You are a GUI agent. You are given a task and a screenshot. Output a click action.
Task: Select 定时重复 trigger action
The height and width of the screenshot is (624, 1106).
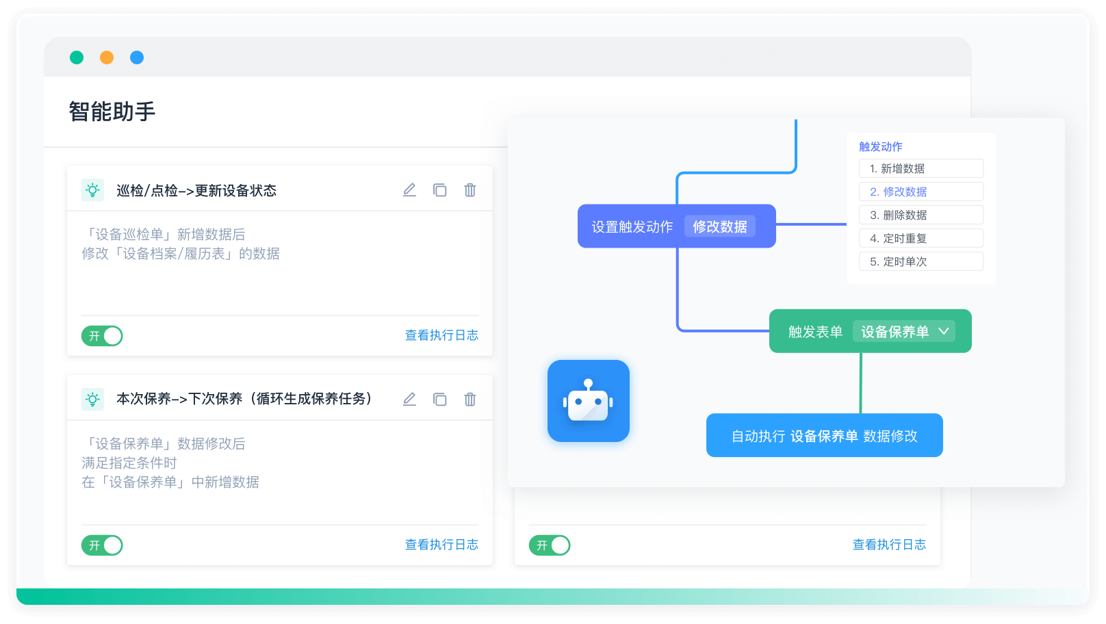coord(921,237)
